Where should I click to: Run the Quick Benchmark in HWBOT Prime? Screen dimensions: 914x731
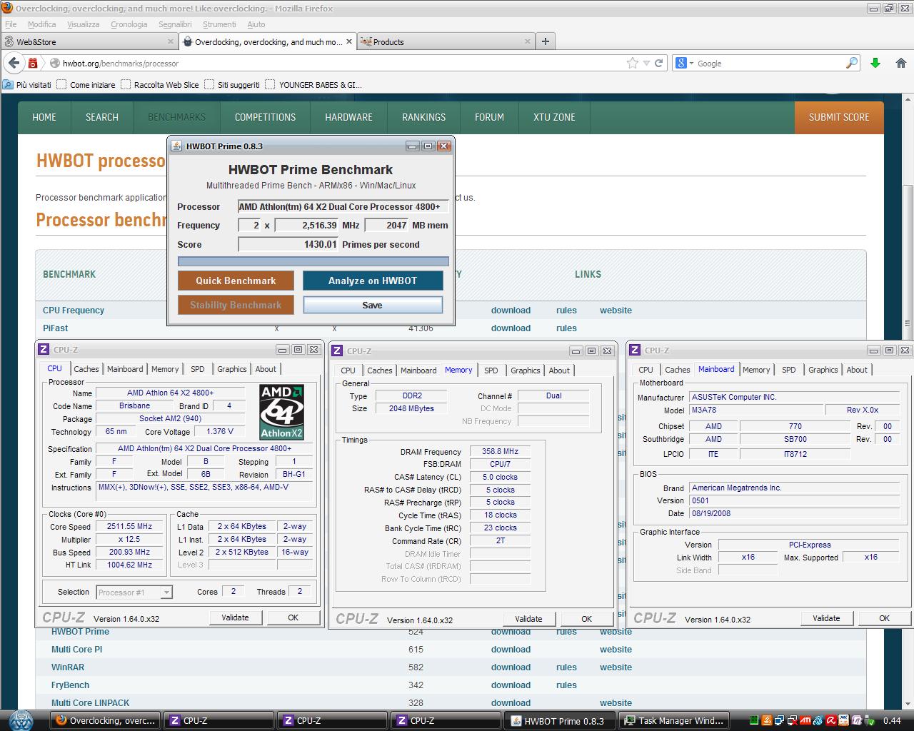coord(236,281)
